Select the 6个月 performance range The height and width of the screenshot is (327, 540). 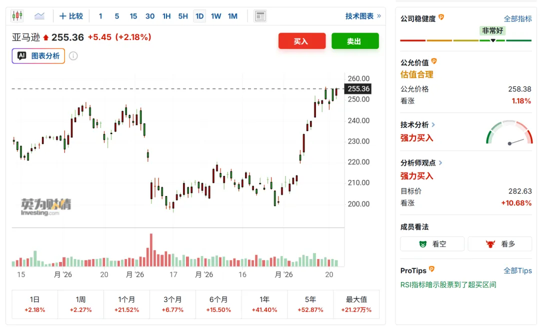click(x=218, y=304)
